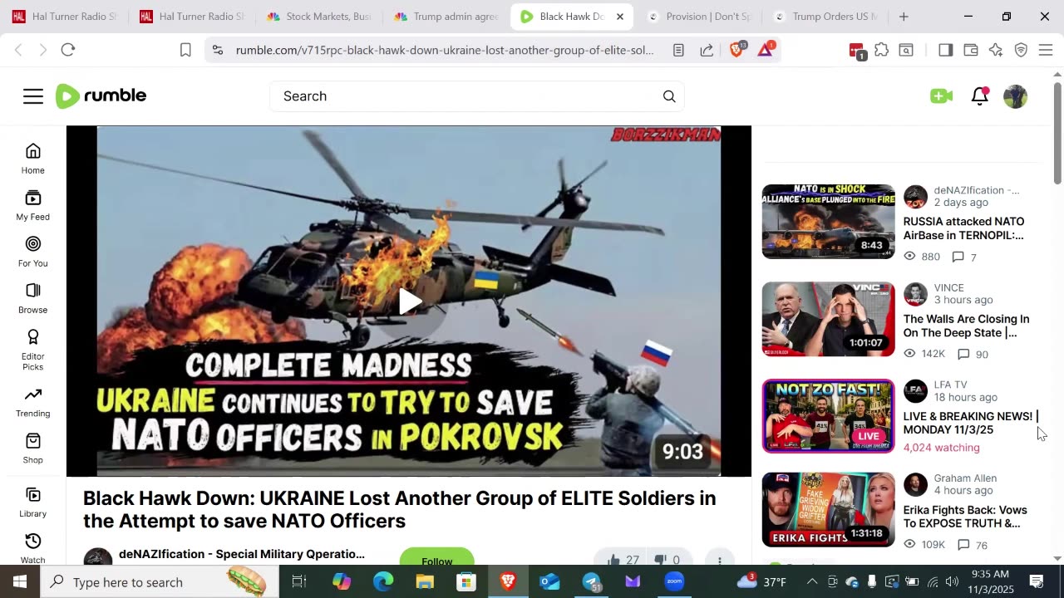Image resolution: width=1064 pixels, height=598 pixels.
Task: Open browser main menu
Action: (x=1046, y=50)
